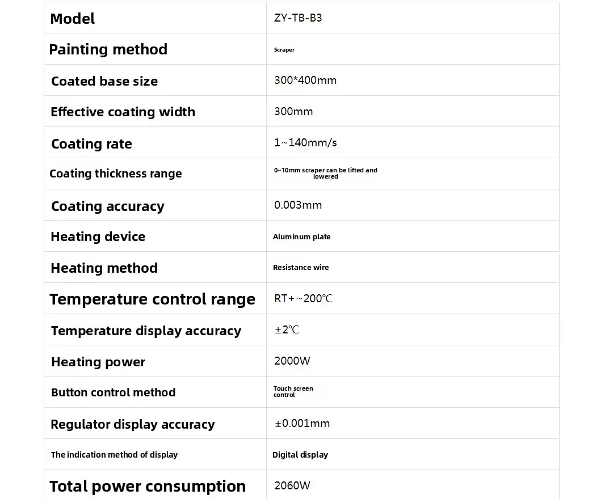The width and height of the screenshot is (605, 499).
Task: Click the Temperature control range label
Action: point(152,299)
